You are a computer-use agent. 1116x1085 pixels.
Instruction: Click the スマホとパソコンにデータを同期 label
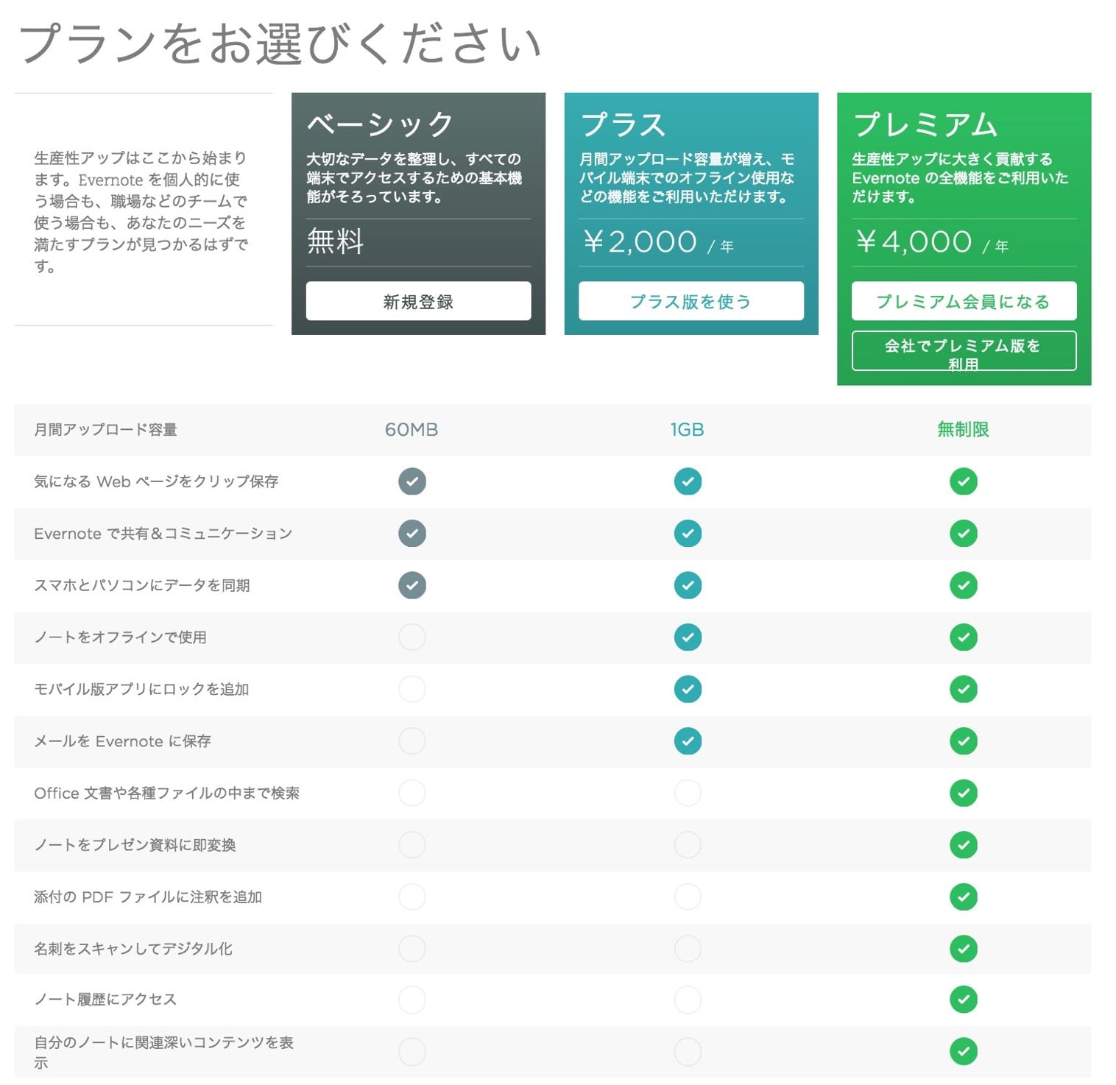tap(142, 585)
